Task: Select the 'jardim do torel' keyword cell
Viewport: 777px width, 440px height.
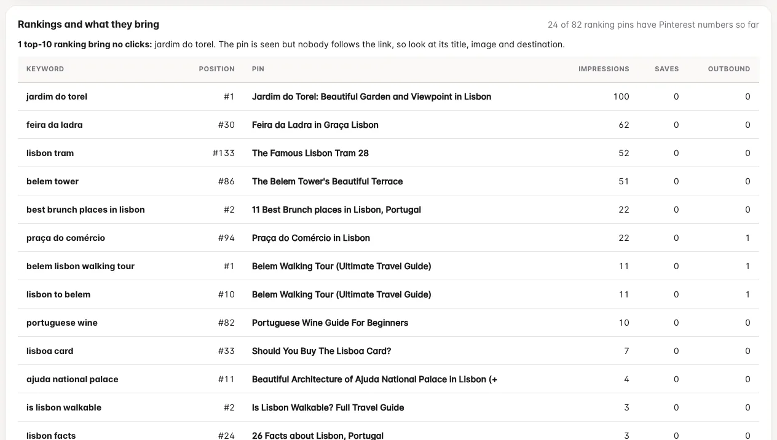Action: 57,96
